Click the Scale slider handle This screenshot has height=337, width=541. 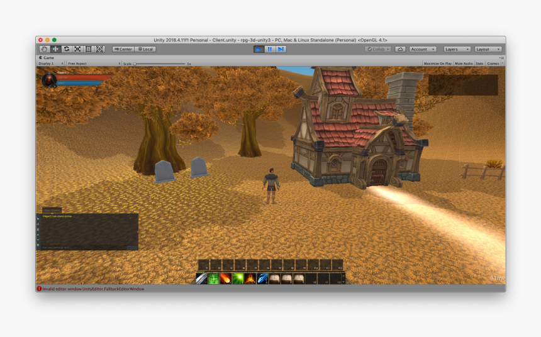[135, 64]
